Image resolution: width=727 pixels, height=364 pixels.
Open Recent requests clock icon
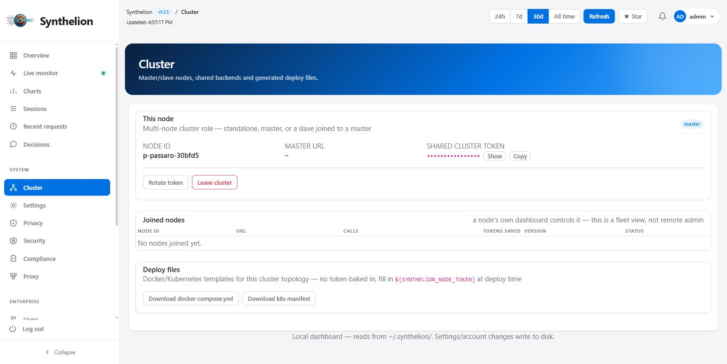pos(13,126)
